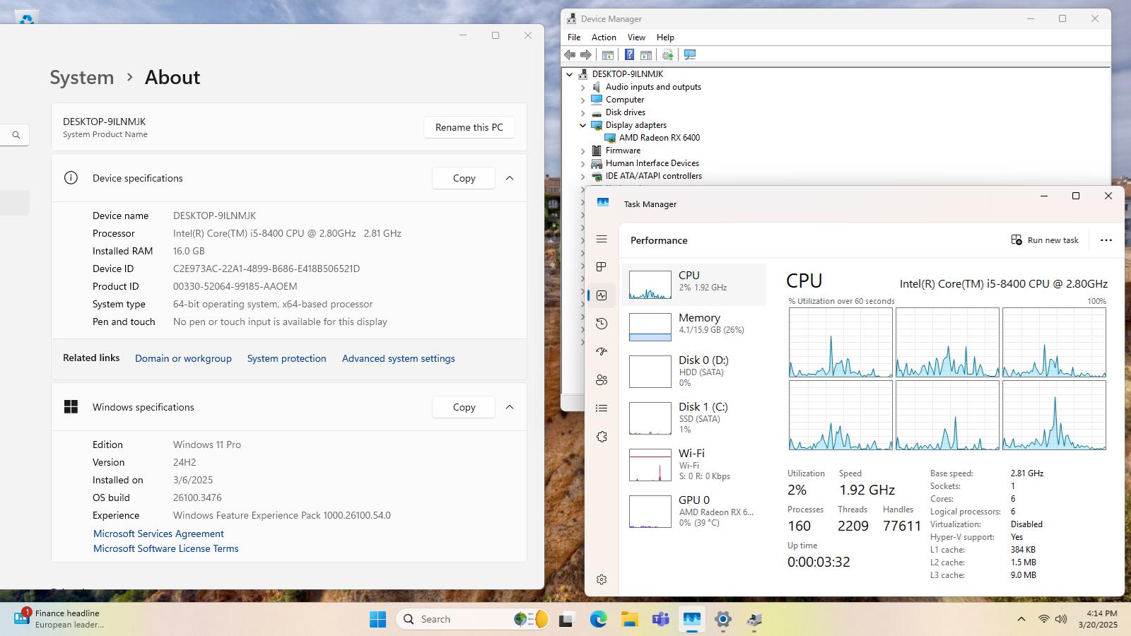Viewport: 1131px width, 636px height.
Task: Copy the Device specifications
Action: point(464,178)
